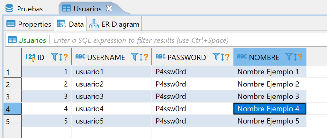Click the filter icon in NOMBRE column
Viewport: 327px width, 138px height.
[x=288, y=57]
